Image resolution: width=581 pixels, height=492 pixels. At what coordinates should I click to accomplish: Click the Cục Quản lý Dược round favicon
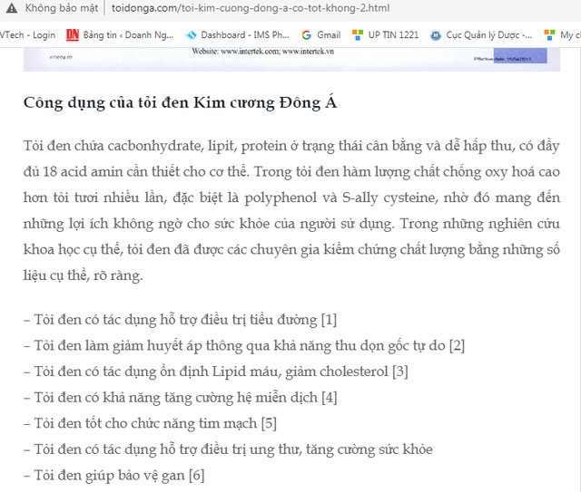pyautogui.click(x=436, y=35)
